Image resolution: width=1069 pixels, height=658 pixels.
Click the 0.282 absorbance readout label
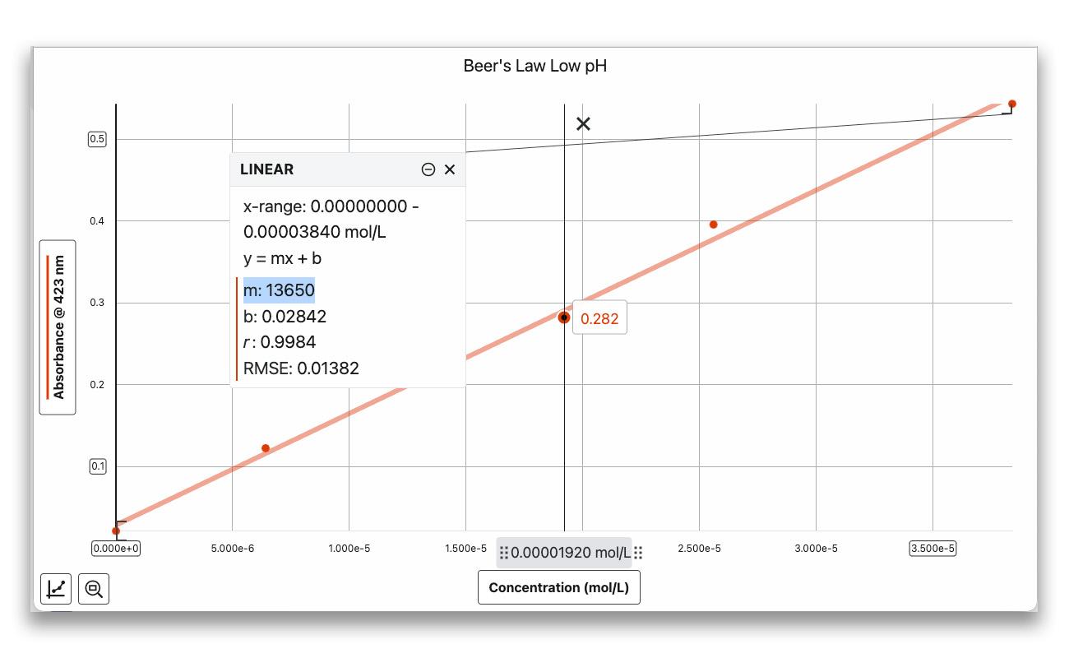point(599,318)
